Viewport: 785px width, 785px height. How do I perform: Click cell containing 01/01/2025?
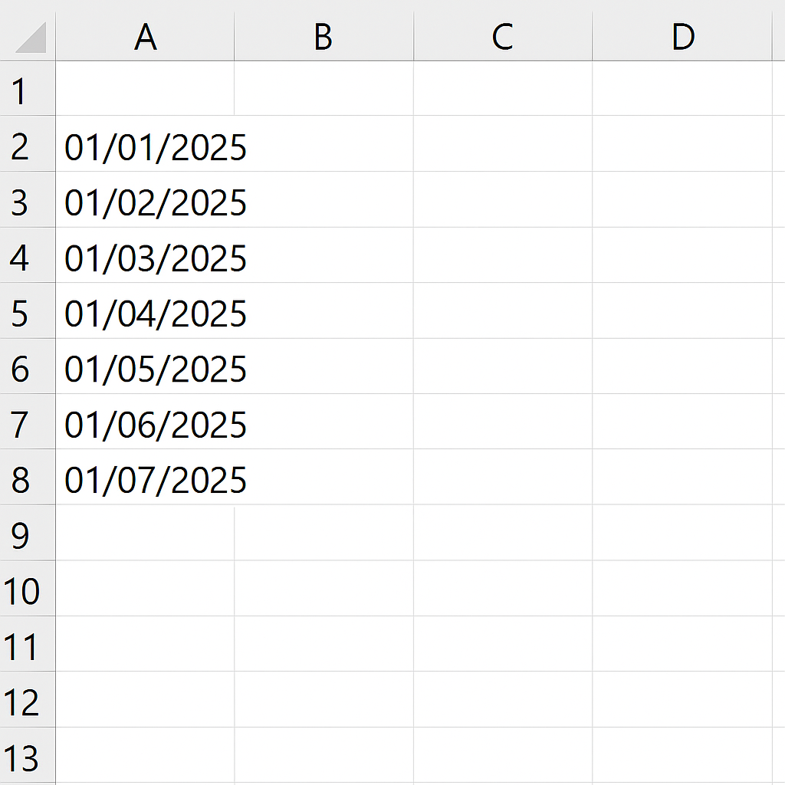145,143
